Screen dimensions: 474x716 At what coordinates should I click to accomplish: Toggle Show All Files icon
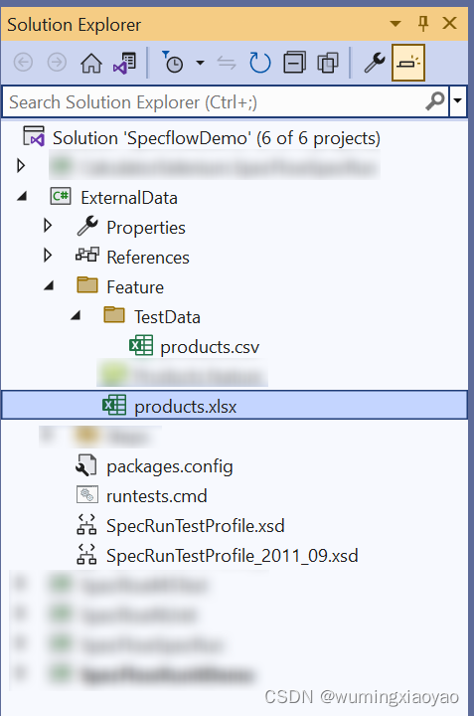[328, 63]
